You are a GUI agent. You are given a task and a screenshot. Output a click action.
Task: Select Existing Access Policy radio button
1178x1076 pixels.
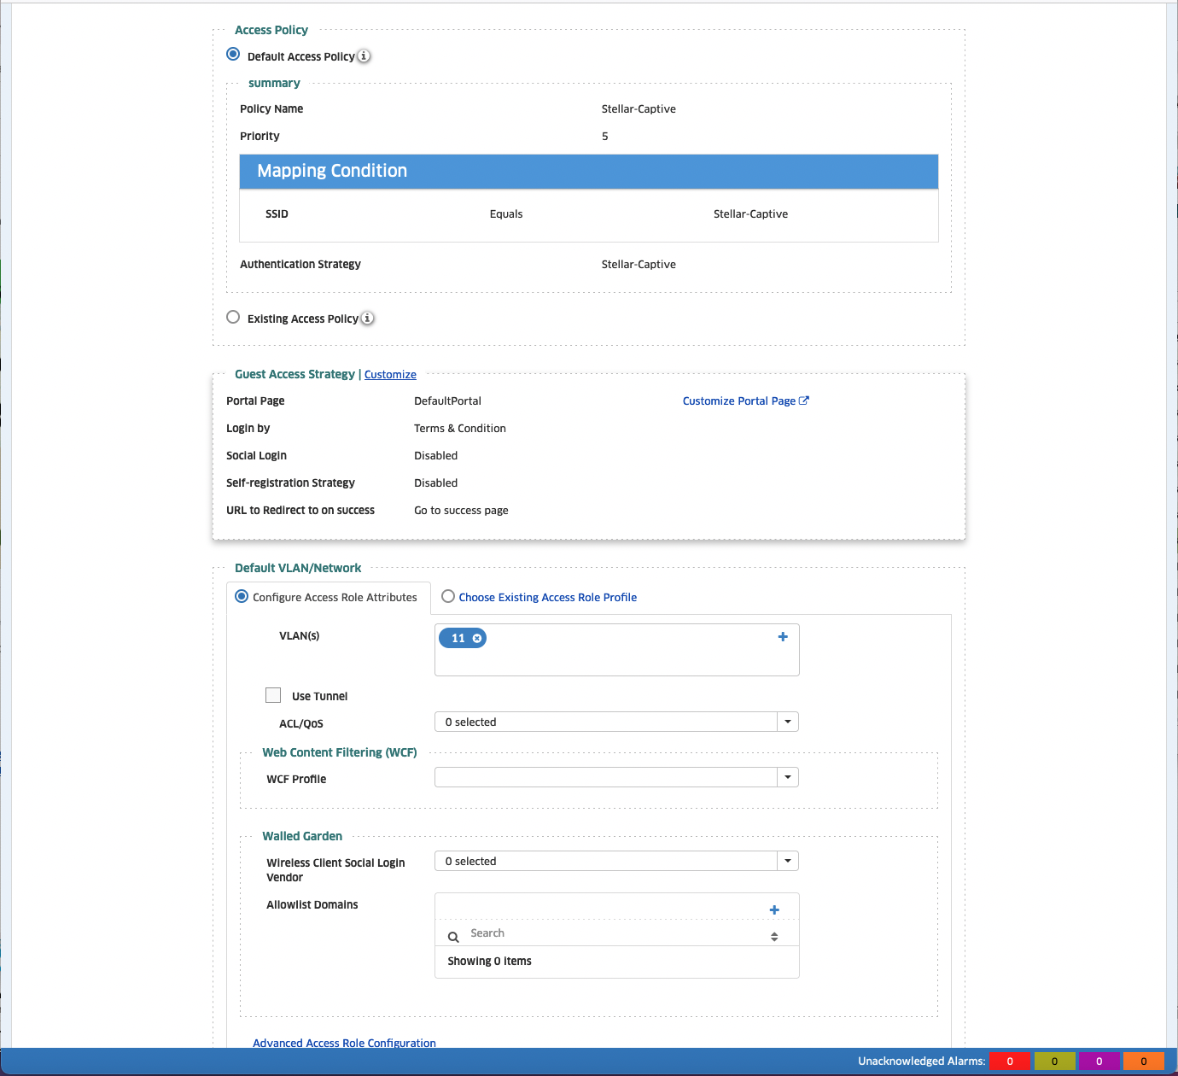click(x=233, y=317)
